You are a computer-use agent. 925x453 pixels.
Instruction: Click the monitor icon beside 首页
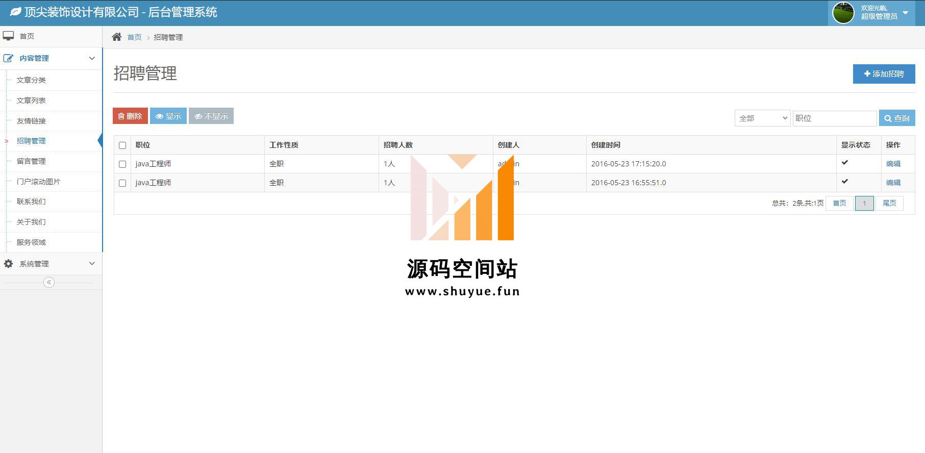(8, 36)
